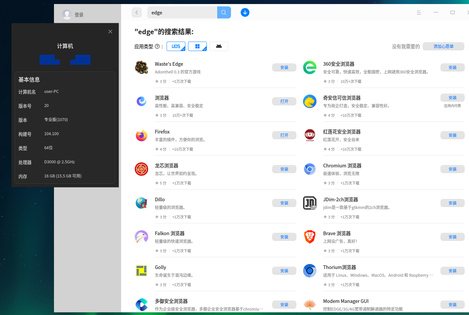Click the Thorium浏览器 app icon
This screenshot has height=315, width=469.
point(309,271)
